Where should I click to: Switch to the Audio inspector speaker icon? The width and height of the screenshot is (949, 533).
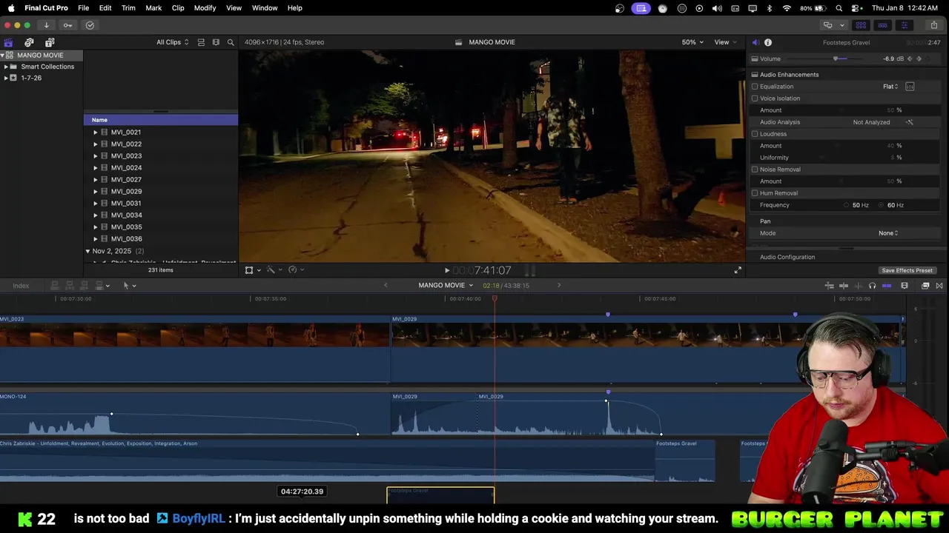(x=755, y=42)
